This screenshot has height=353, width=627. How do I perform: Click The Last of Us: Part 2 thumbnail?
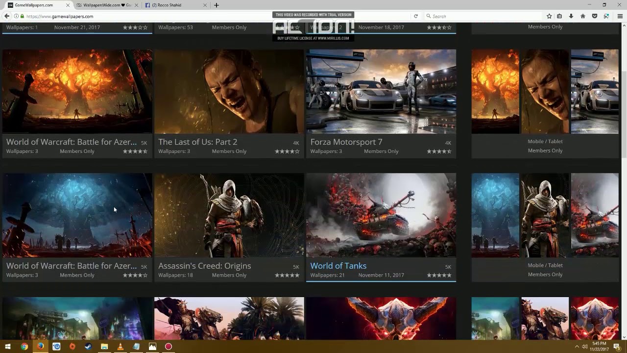(x=229, y=91)
